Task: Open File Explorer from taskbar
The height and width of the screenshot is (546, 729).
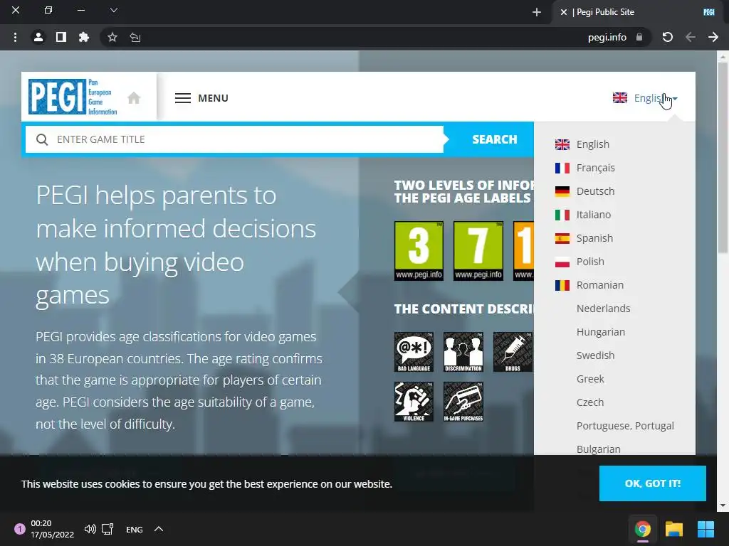Action: (673, 529)
